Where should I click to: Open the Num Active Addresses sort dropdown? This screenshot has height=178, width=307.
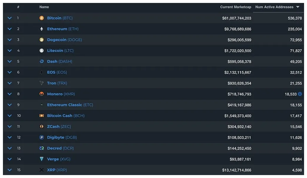(298, 7)
